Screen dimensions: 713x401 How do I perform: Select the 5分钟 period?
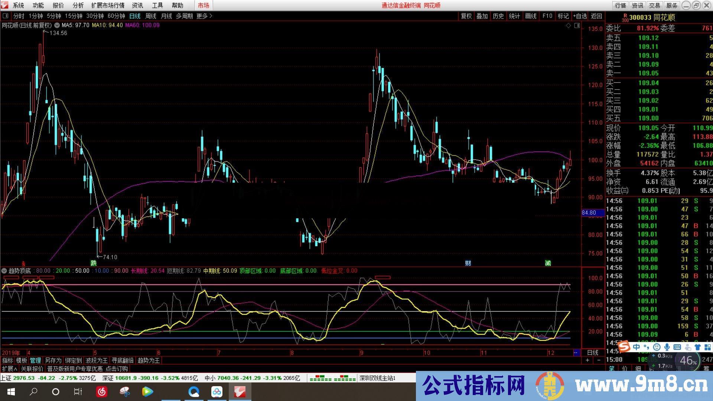click(54, 16)
